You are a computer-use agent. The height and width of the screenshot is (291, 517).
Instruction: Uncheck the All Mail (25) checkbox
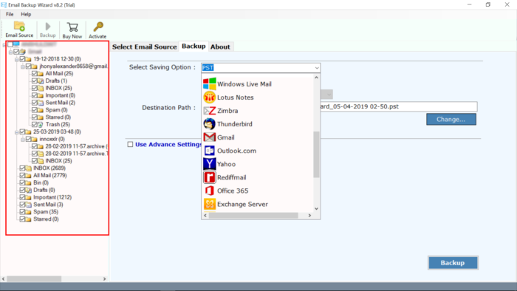pyautogui.click(x=34, y=74)
